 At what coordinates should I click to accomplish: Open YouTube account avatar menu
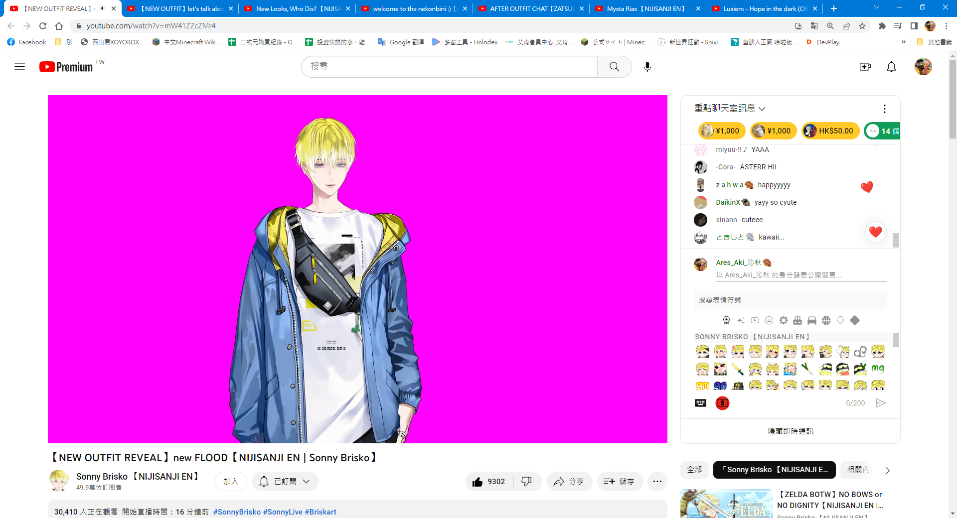(923, 66)
